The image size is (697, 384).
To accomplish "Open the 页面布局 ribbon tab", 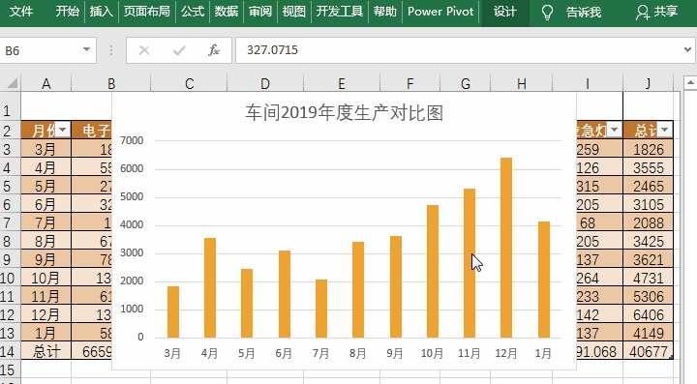I will [x=147, y=11].
